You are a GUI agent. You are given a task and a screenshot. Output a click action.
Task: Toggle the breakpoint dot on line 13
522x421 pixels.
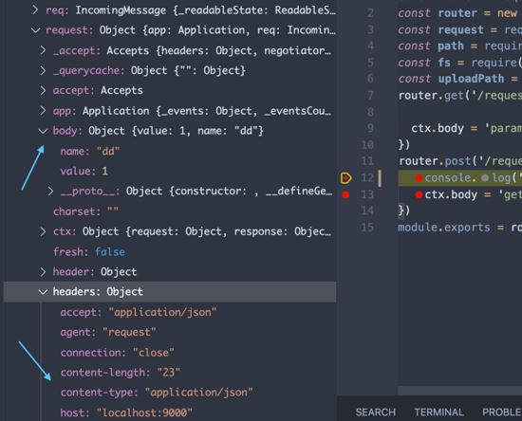tap(345, 195)
